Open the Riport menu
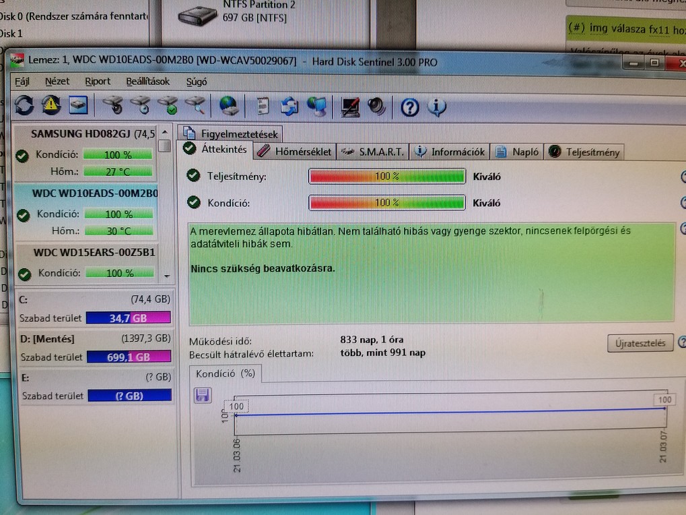The height and width of the screenshot is (515, 686). (98, 82)
